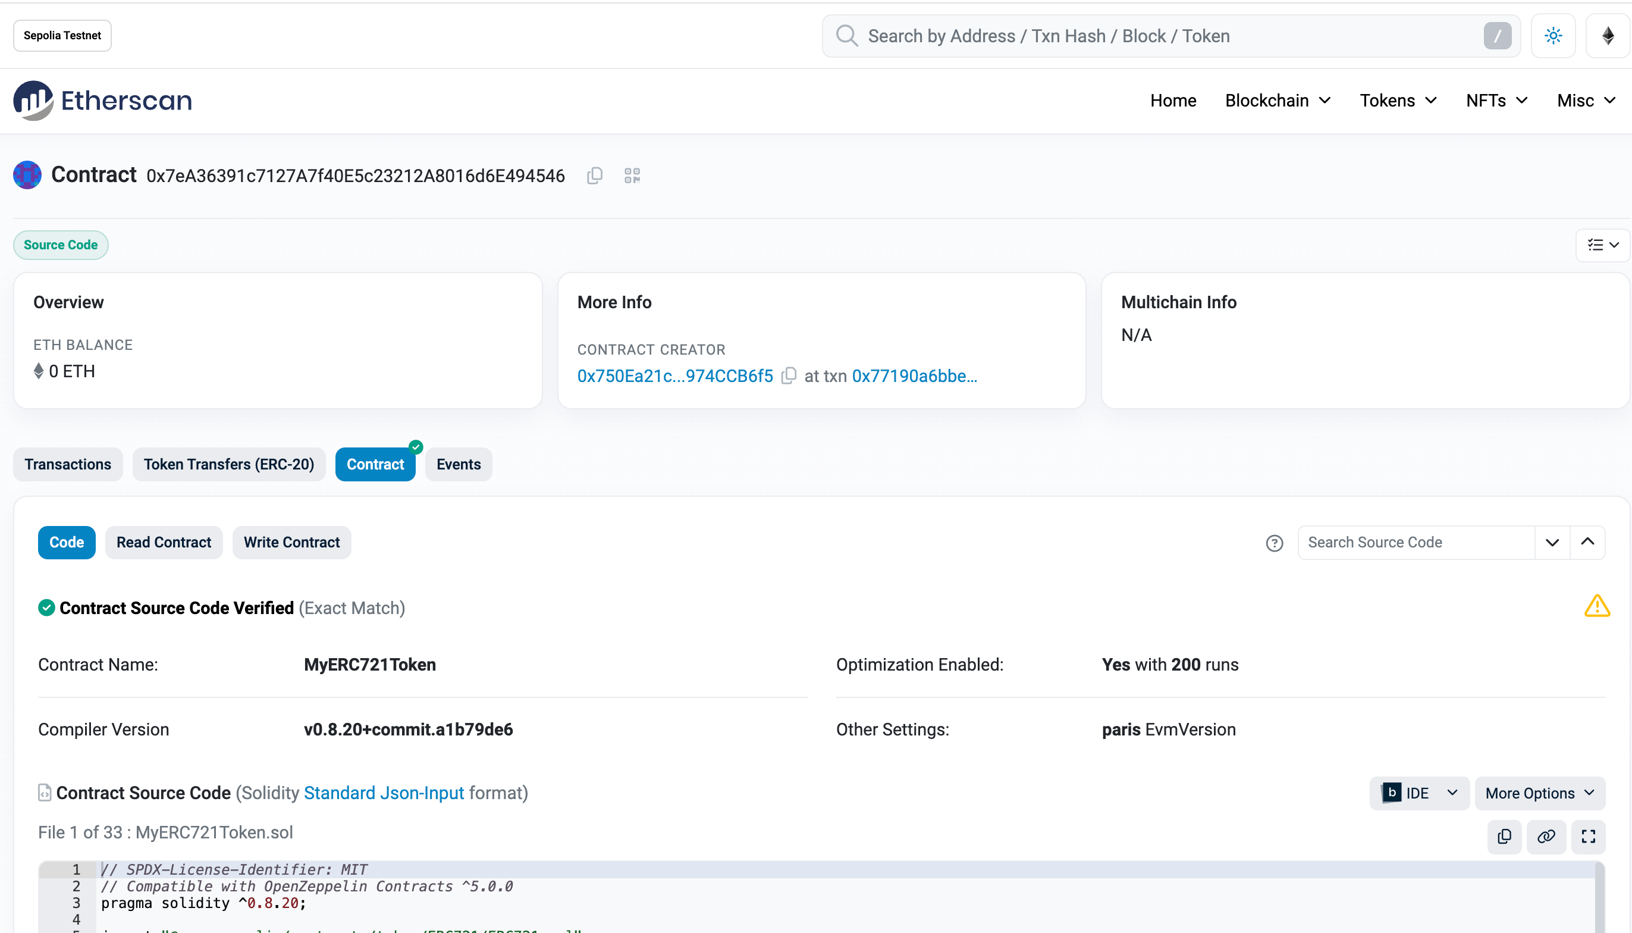Focus the Search Source Code field
This screenshot has height=933, width=1632.
pyautogui.click(x=1416, y=543)
